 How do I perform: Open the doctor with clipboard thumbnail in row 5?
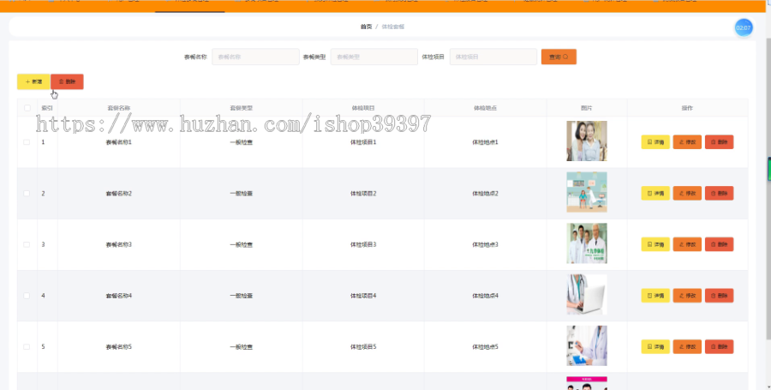click(587, 345)
